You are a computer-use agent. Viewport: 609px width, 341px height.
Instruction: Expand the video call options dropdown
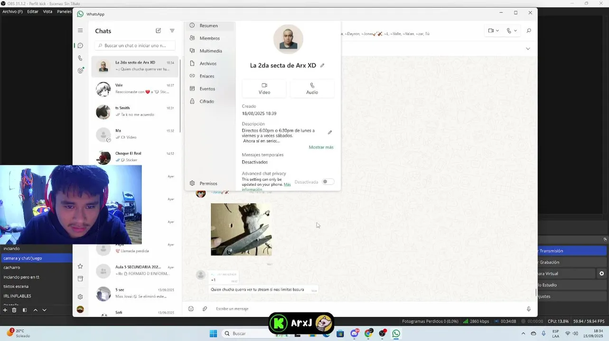pyautogui.click(x=497, y=31)
